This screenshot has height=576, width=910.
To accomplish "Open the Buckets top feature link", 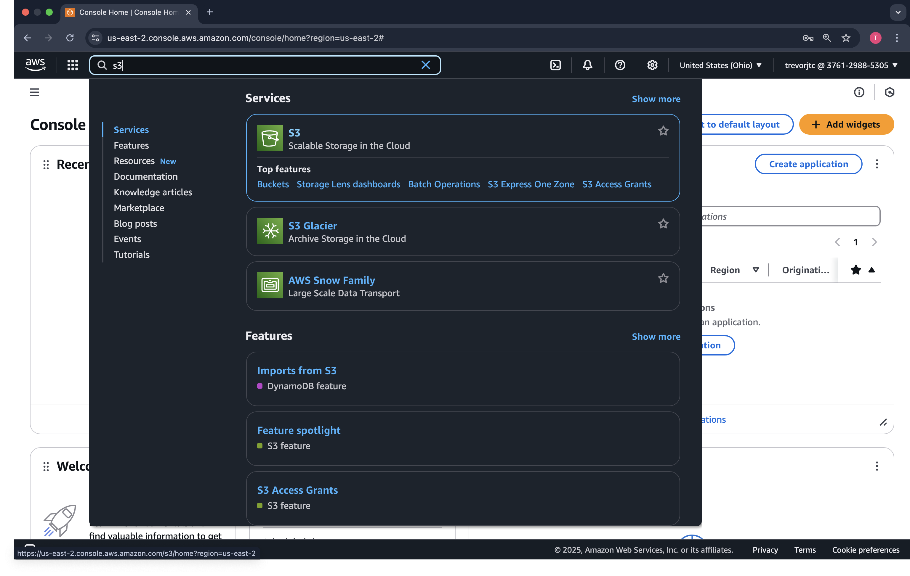I will [x=273, y=184].
